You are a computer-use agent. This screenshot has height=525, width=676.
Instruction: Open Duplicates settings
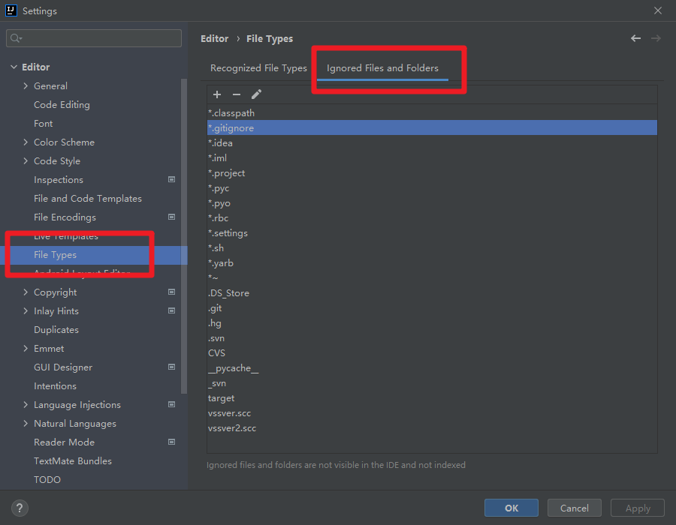[56, 330]
